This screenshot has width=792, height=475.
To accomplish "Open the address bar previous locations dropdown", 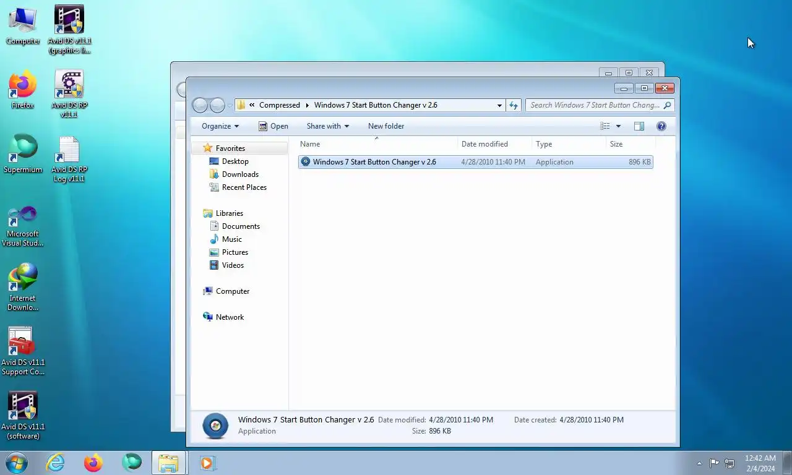I will pyautogui.click(x=499, y=105).
